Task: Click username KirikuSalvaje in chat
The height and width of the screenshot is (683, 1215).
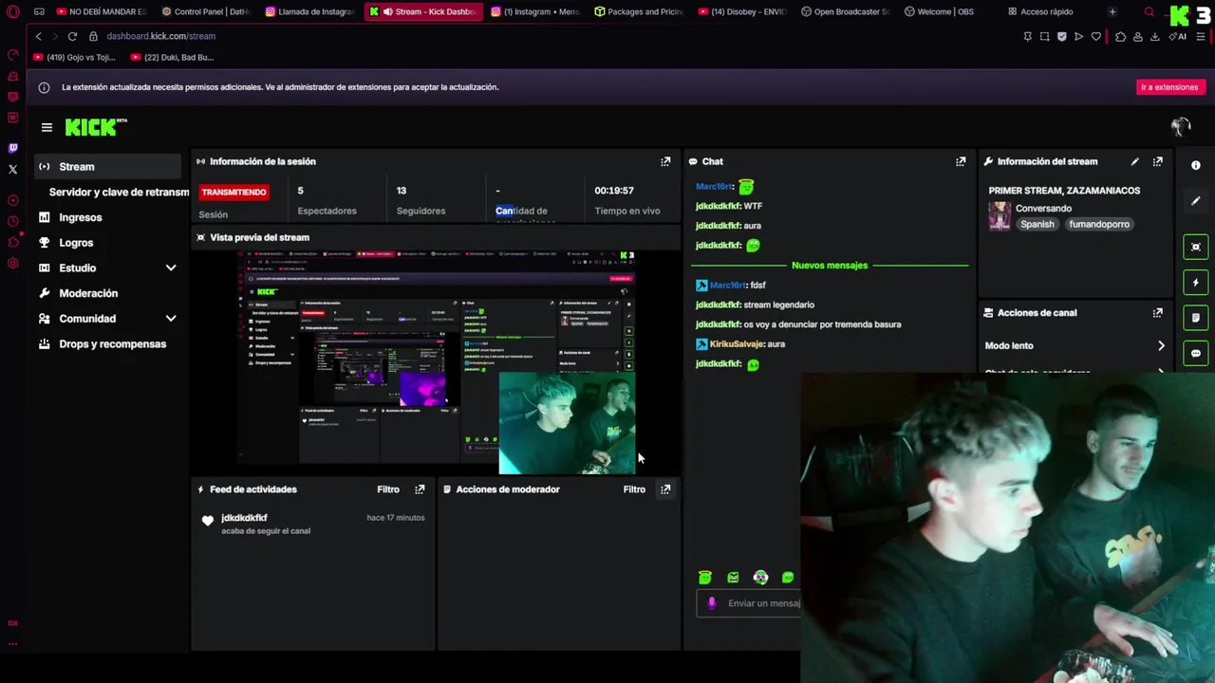Action: [736, 344]
